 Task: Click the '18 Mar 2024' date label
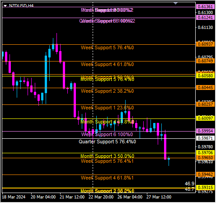tap(14, 197)
